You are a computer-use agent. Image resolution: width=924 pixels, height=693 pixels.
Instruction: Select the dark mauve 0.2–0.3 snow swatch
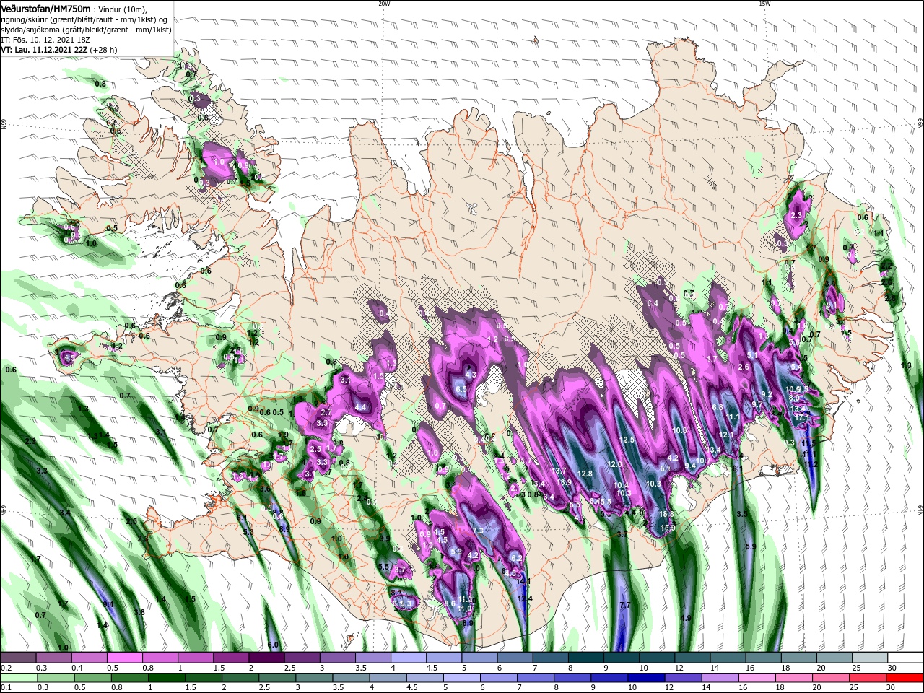18,658
